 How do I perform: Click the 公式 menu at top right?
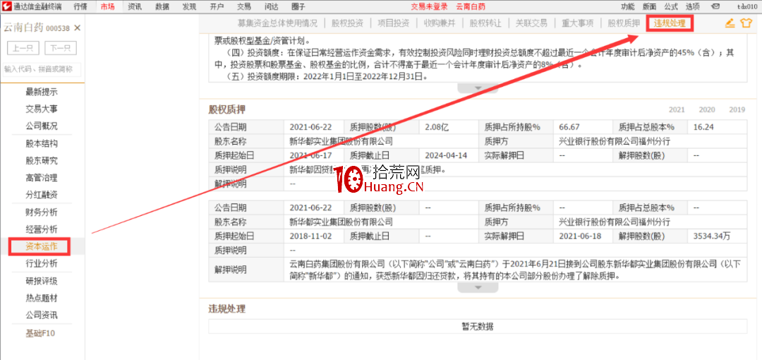[x=671, y=6]
